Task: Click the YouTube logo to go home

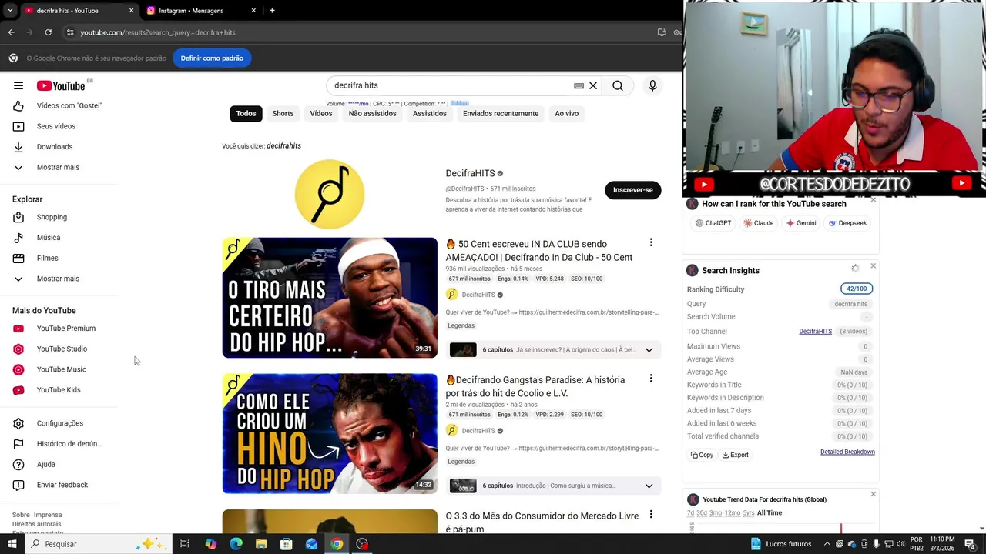Action: tap(62, 85)
